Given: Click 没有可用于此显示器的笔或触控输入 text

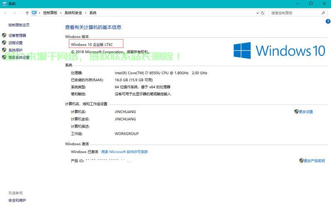Looking at the screenshot, I should pyautogui.click(x=143, y=94).
